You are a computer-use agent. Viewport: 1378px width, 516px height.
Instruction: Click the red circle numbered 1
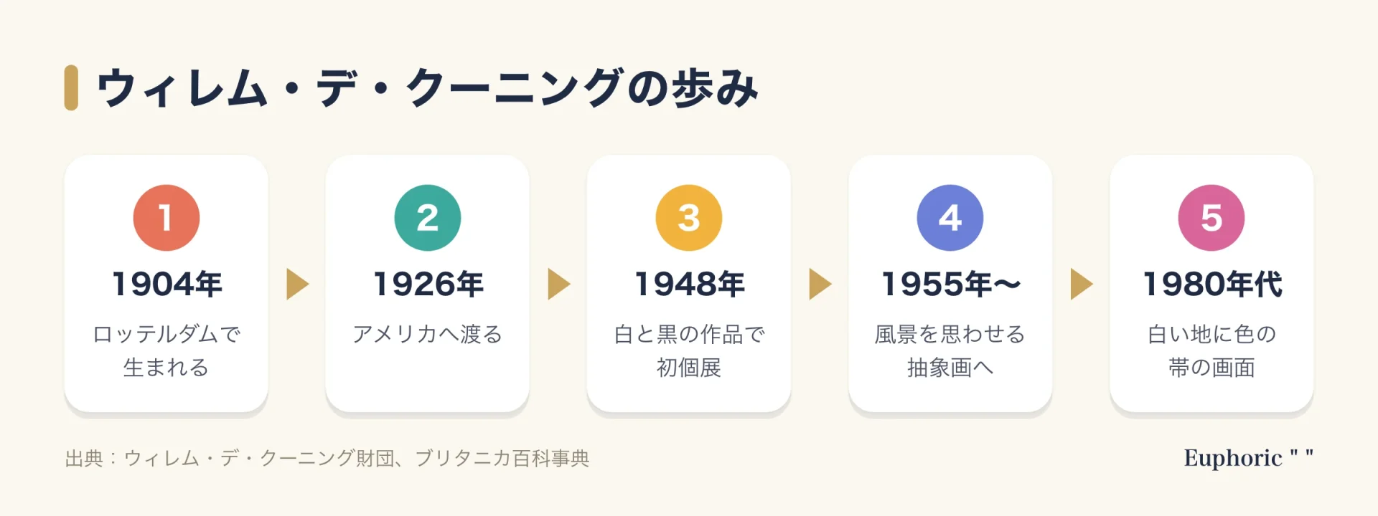(x=166, y=218)
